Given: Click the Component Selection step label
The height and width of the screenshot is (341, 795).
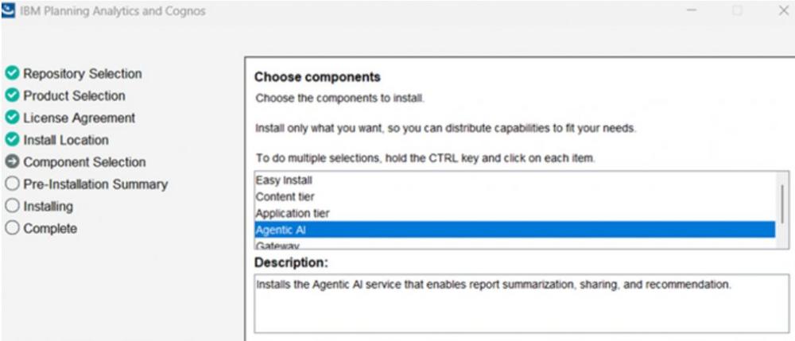Looking at the screenshot, I should coord(85,162).
